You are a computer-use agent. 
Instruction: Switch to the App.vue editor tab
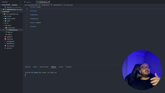(x=29, y=2)
